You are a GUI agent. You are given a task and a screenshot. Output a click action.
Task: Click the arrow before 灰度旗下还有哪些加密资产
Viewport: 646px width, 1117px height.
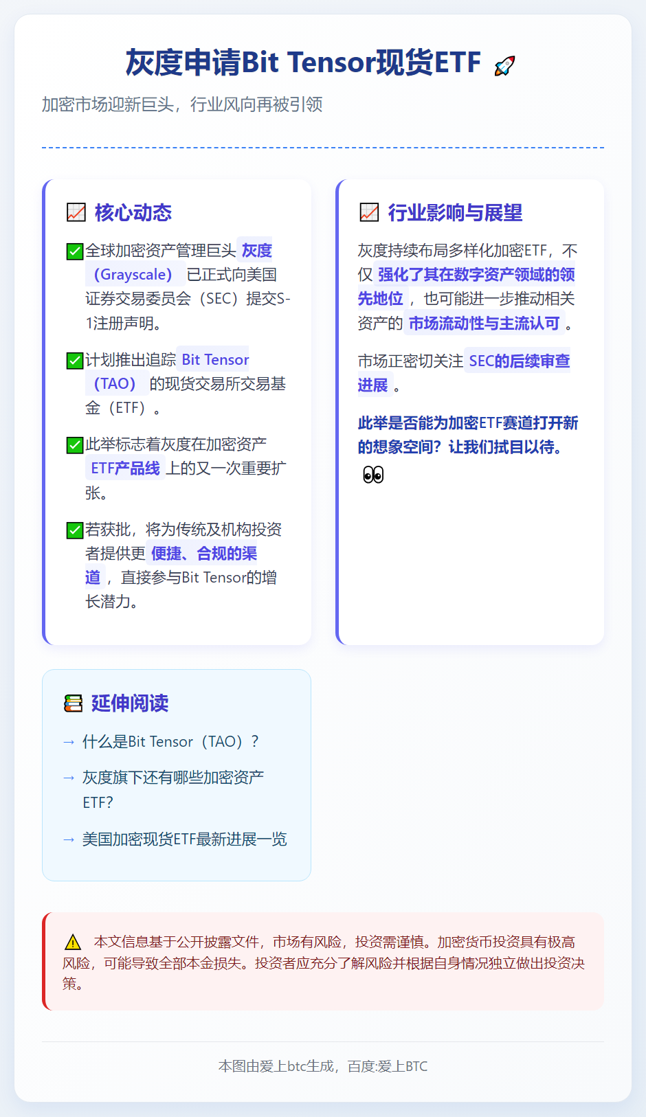click(x=68, y=778)
